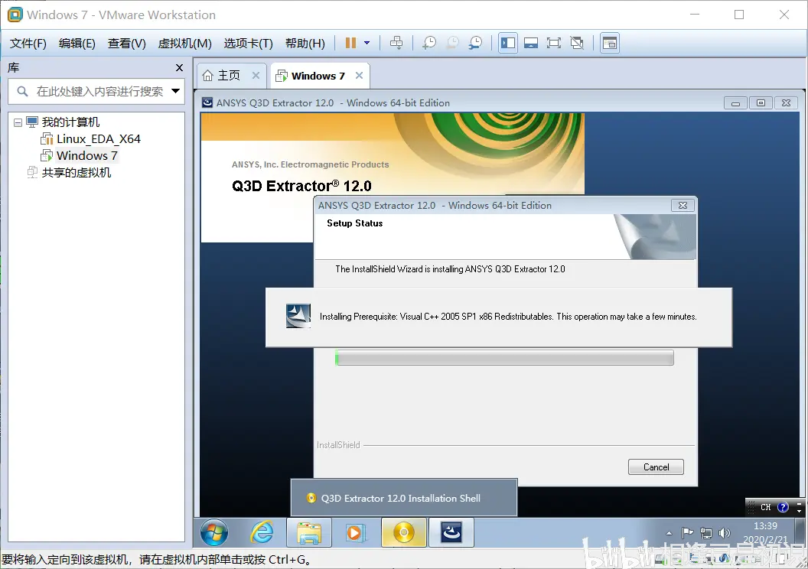Image resolution: width=808 pixels, height=569 pixels.
Task: Select the Windows 7 virtual machine in the library
Action: click(x=87, y=155)
